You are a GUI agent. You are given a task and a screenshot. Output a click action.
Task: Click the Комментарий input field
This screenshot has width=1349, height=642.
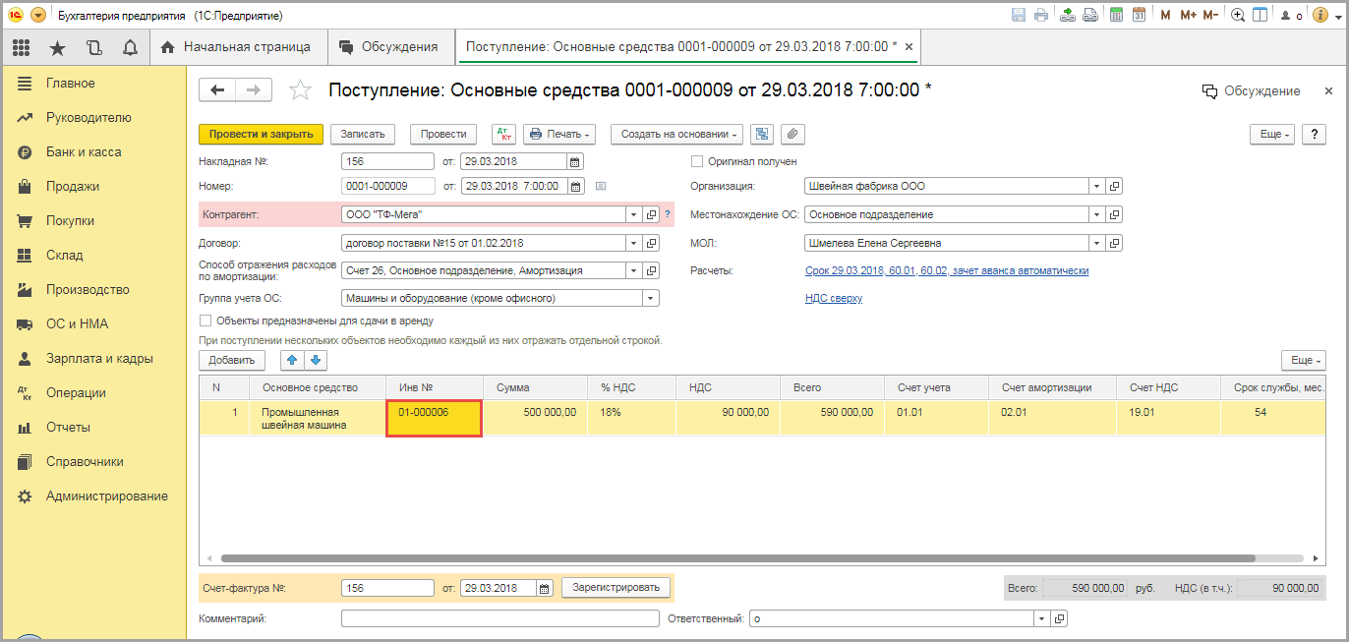[499, 618]
